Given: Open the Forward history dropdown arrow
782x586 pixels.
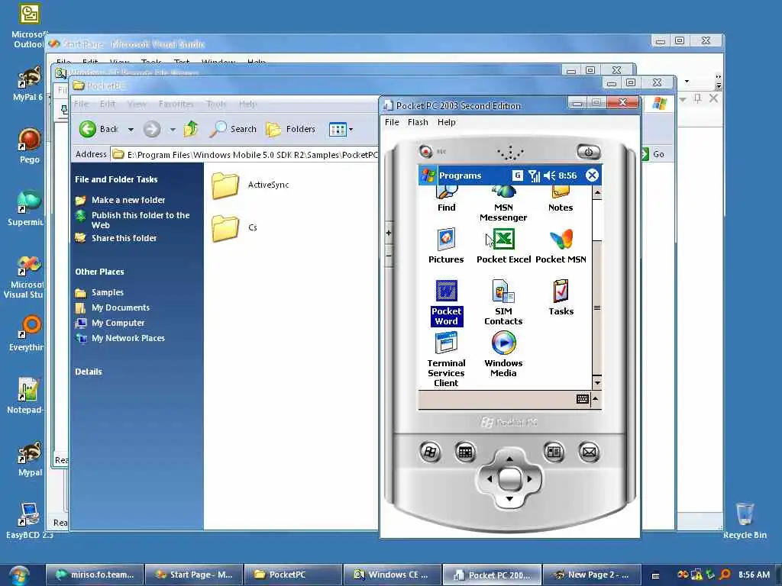Looking at the screenshot, I should point(173,130).
